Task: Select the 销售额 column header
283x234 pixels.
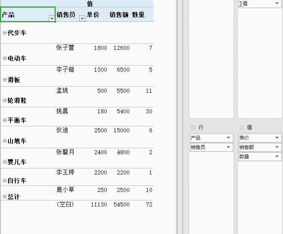Action: coord(119,15)
